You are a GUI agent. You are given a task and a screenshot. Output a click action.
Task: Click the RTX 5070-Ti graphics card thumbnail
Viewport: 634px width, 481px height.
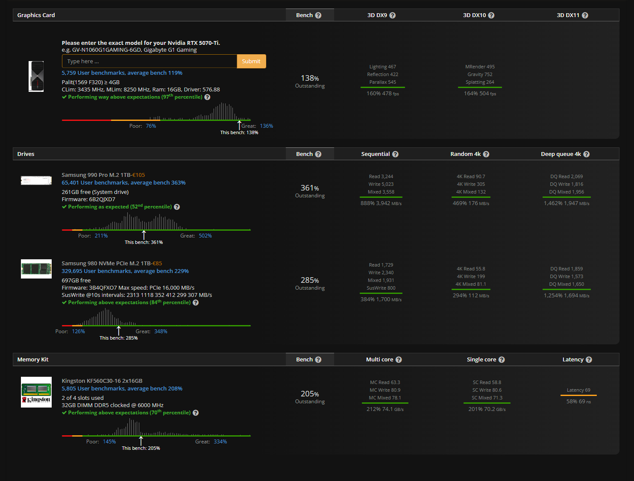point(36,76)
